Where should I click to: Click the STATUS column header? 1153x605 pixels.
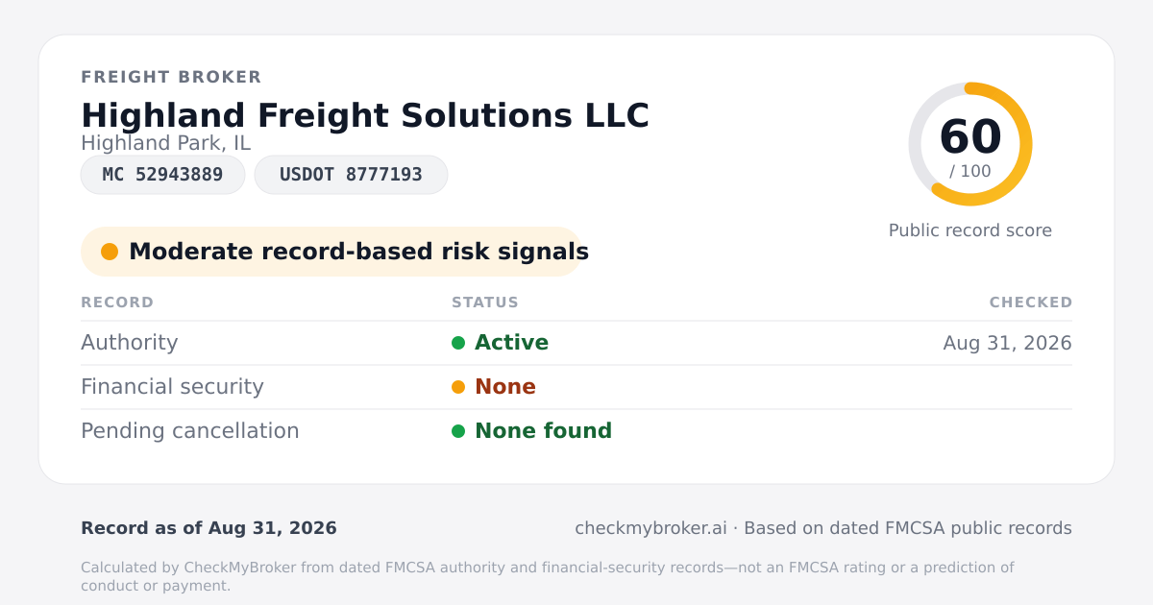click(x=485, y=302)
